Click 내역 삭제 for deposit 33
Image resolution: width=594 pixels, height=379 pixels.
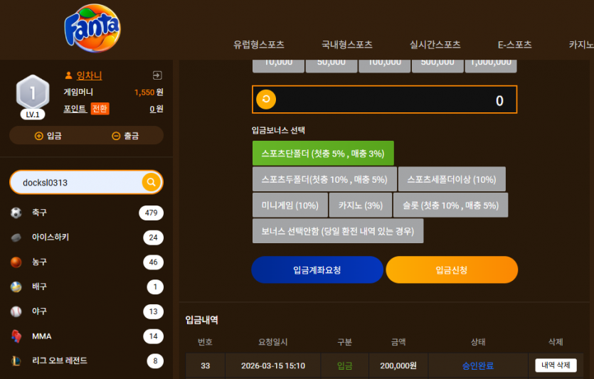click(x=556, y=365)
